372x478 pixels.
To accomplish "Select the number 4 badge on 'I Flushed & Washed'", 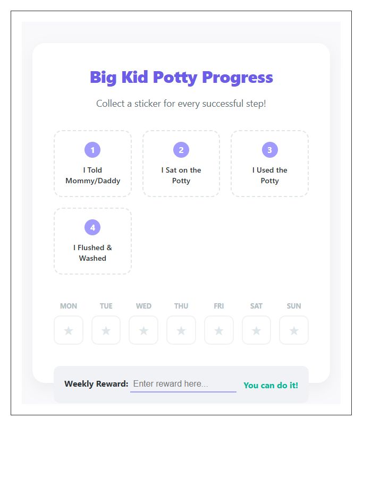I will (x=92, y=227).
